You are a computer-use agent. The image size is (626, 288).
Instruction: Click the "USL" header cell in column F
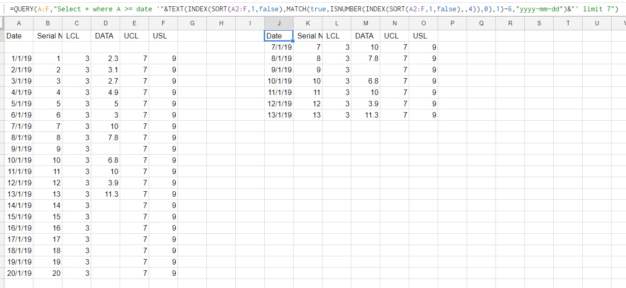[x=164, y=36]
